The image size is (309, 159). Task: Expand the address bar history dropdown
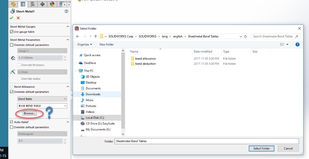241,36
